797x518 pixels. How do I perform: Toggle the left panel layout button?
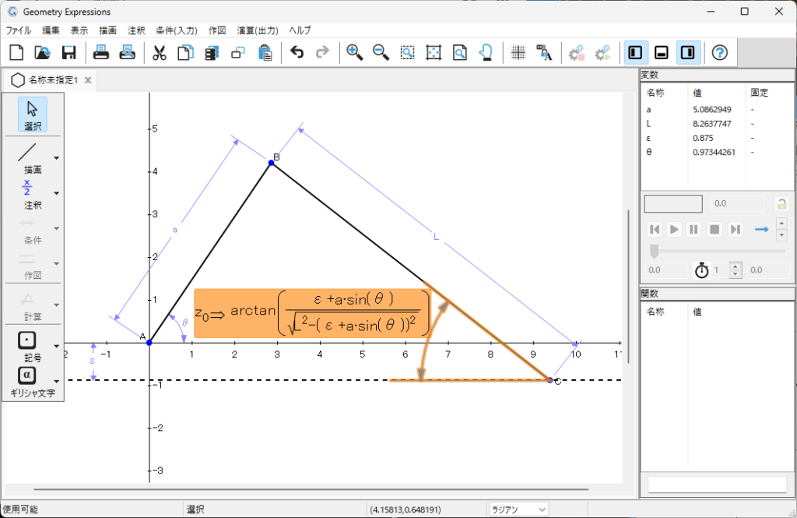pos(636,53)
